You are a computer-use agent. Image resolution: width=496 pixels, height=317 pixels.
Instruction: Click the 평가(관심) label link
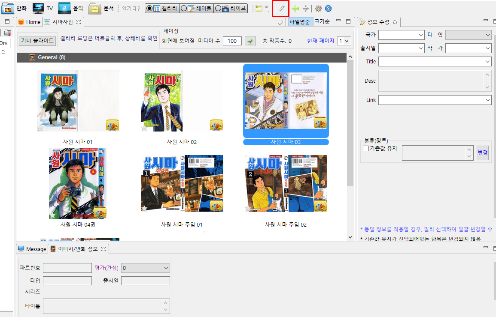point(107,268)
